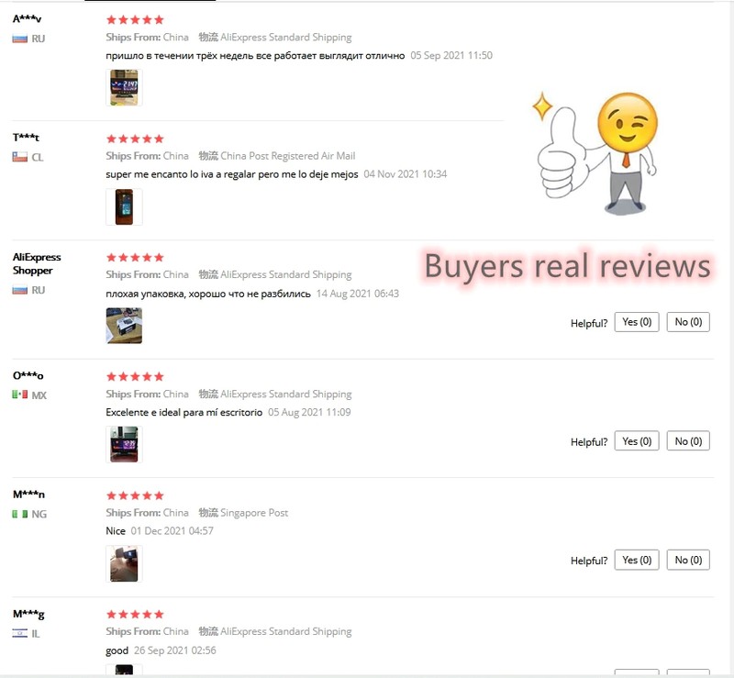The width and height of the screenshot is (734, 678).
Task: Click the Russian flag next to A***v
Action: [19, 39]
